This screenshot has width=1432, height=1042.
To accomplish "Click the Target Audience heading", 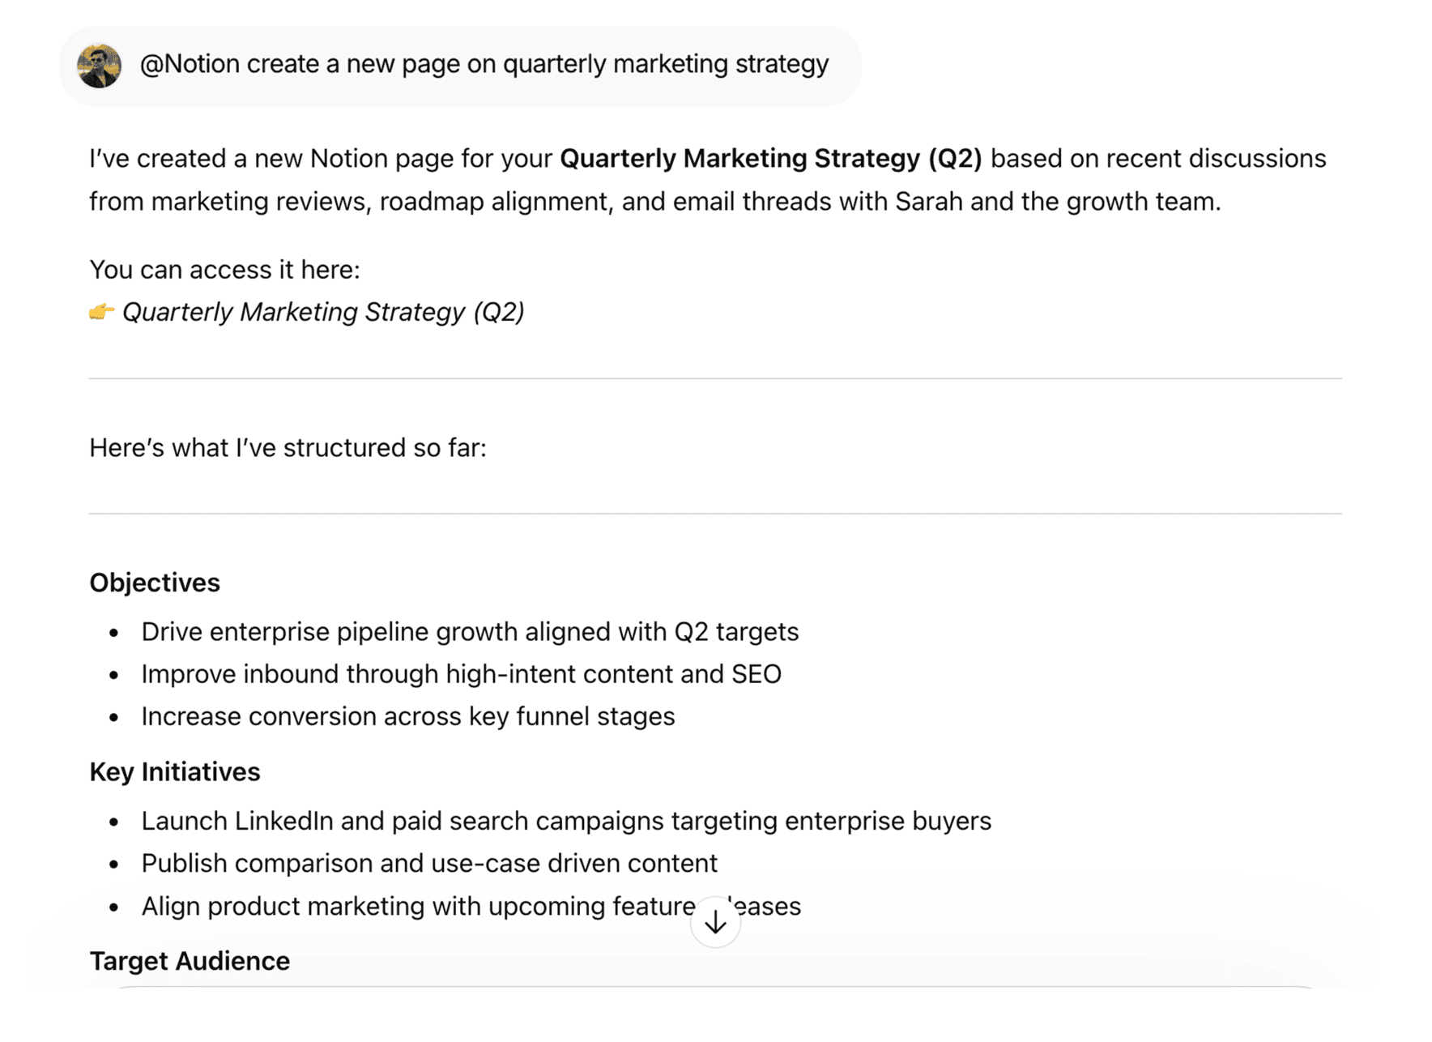I will tap(190, 960).
